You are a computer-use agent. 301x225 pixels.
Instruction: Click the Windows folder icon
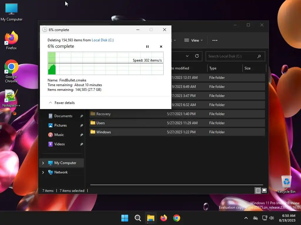(x=93, y=132)
